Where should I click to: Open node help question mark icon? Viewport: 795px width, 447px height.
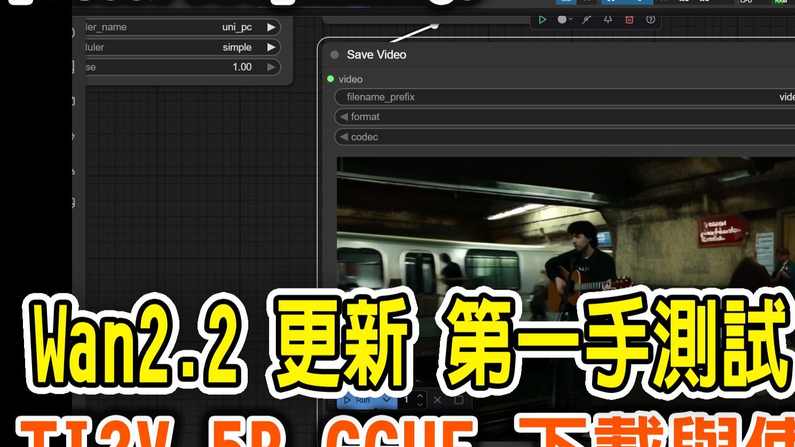[650, 20]
